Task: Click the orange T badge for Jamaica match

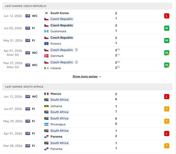Action: [x=167, y=109]
